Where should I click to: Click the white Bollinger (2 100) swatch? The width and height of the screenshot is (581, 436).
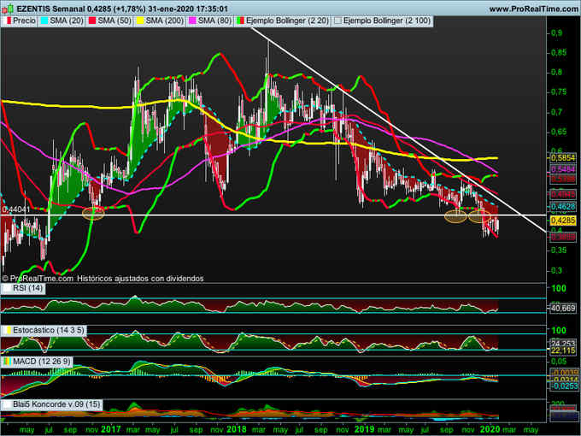(338, 21)
